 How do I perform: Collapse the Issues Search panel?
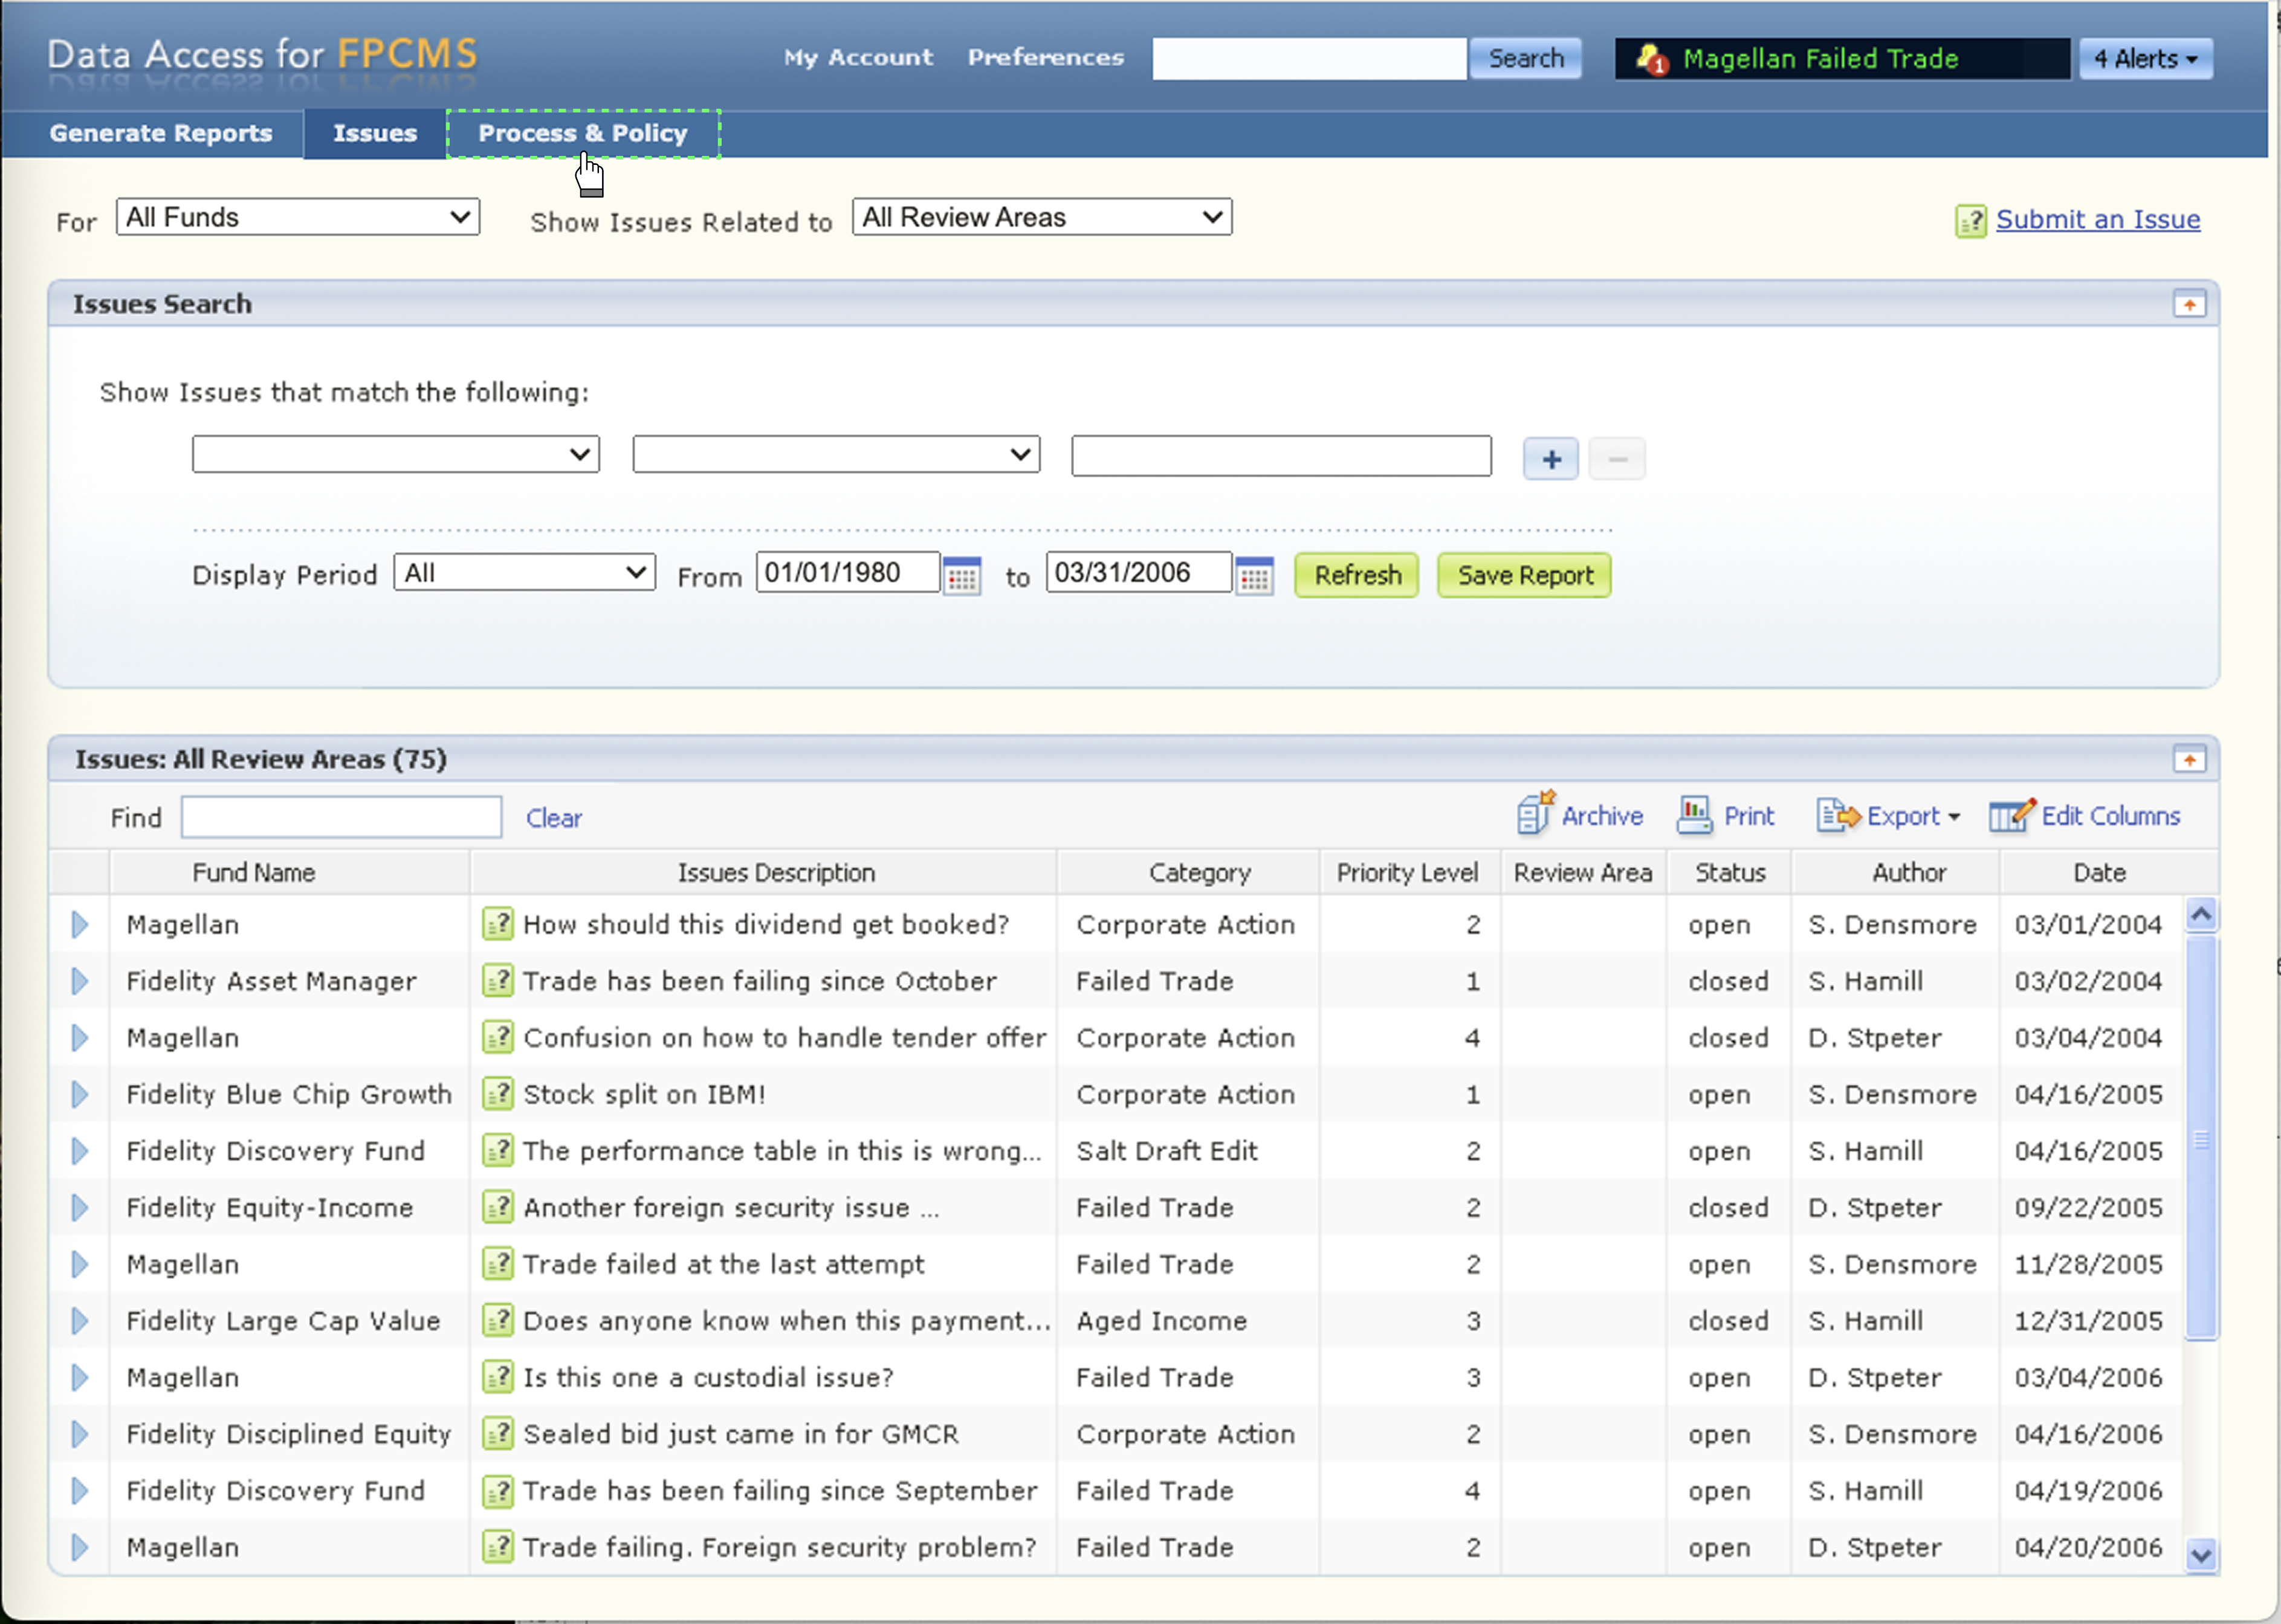tap(2189, 304)
